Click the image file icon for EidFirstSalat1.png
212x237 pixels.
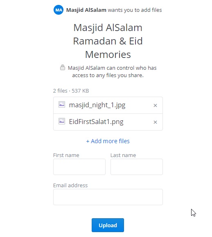[x=62, y=121]
